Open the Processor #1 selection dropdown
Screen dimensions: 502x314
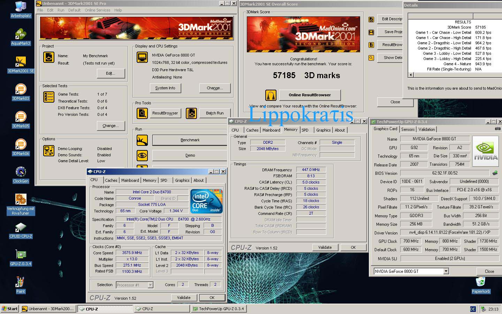tap(150, 285)
